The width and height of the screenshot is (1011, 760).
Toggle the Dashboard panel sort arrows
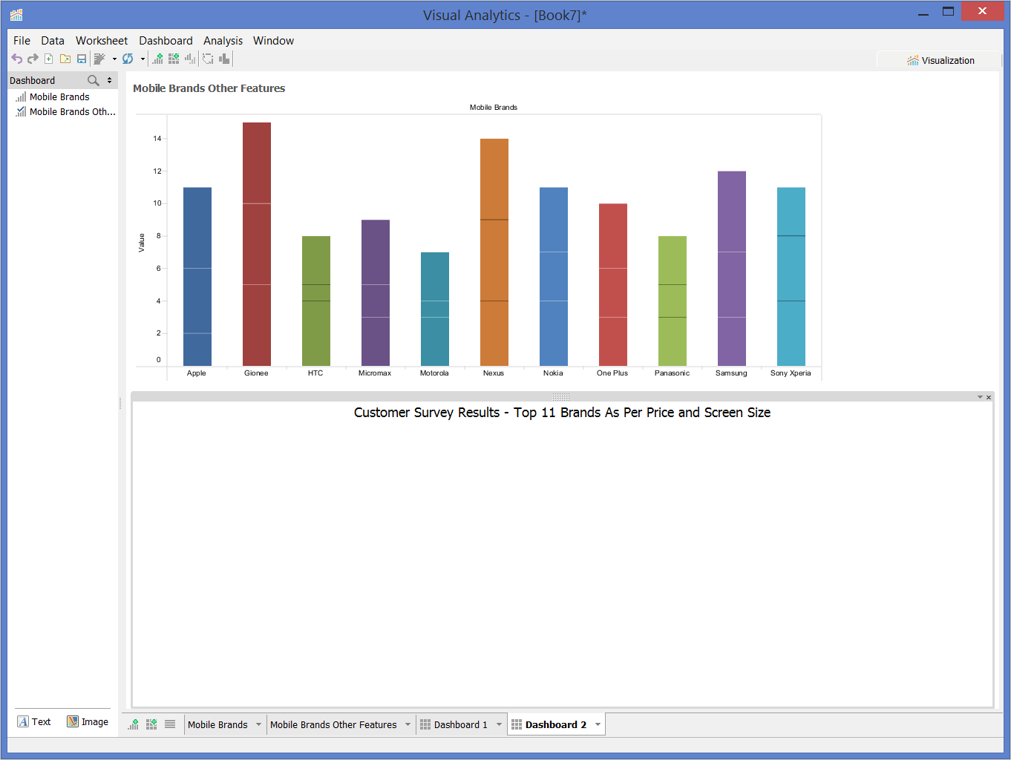(x=109, y=80)
